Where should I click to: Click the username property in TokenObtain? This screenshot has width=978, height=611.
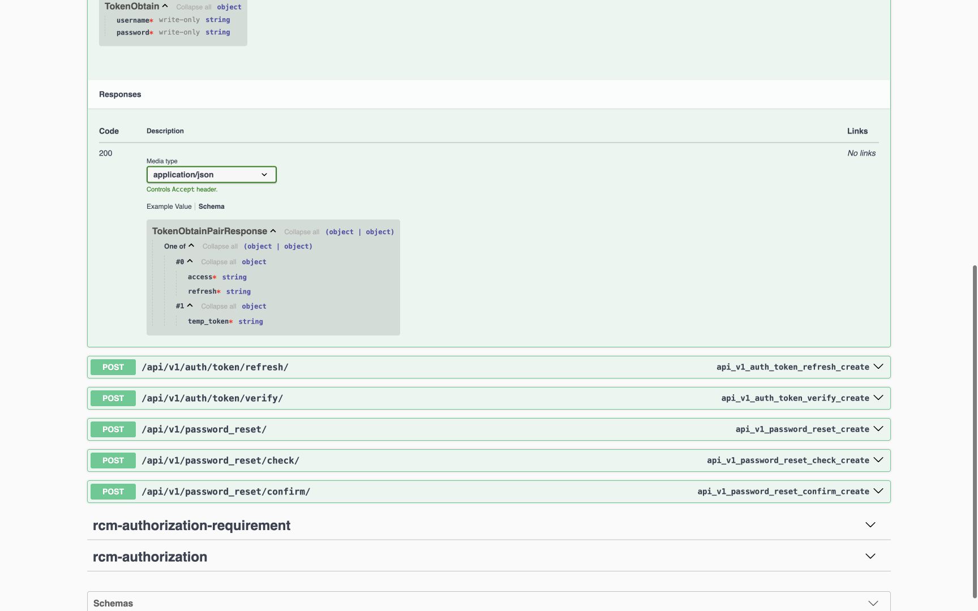pos(132,20)
